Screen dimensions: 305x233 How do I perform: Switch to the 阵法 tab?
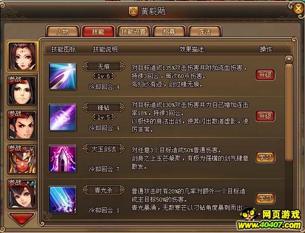(204, 31)
